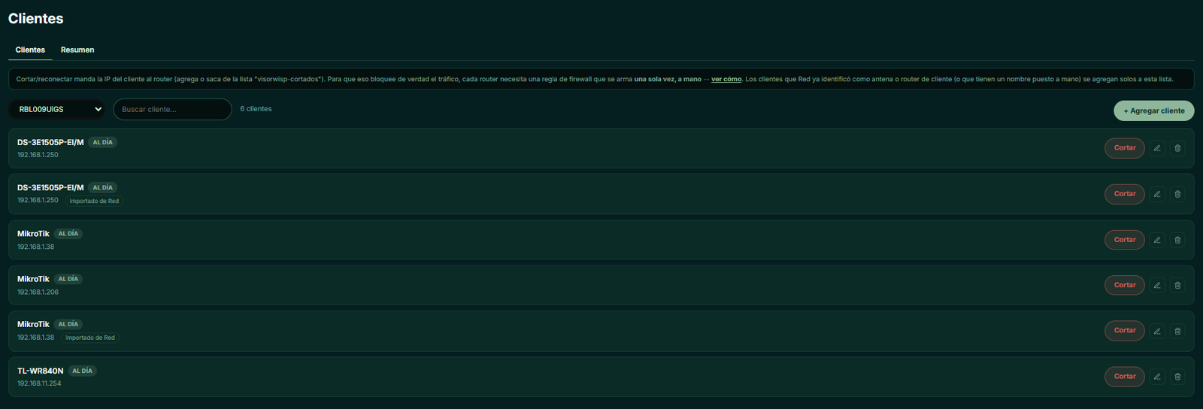The image size is (1203, 409).
Task: Click the Importado de Red tag on MikroTik
Action: click(90, 338)
